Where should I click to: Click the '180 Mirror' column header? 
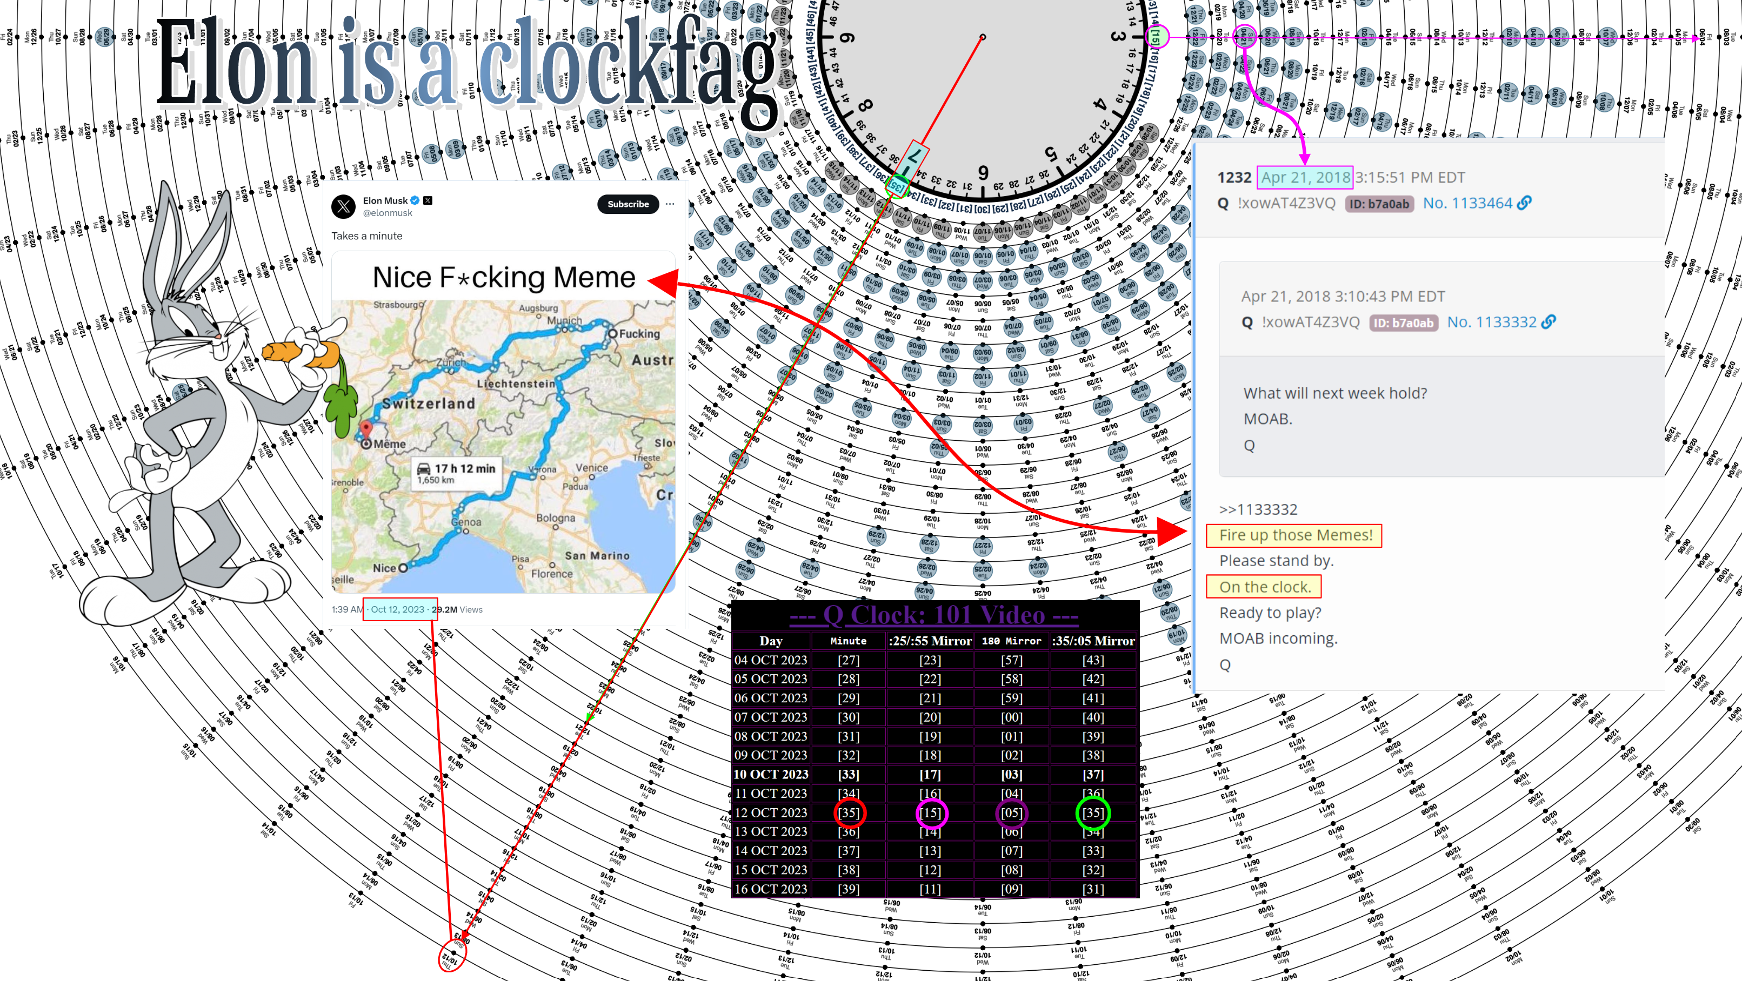1012,641
